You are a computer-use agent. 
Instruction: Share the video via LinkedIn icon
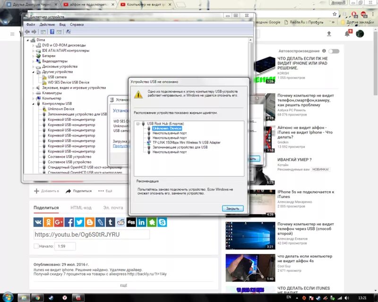pos(141,222)
